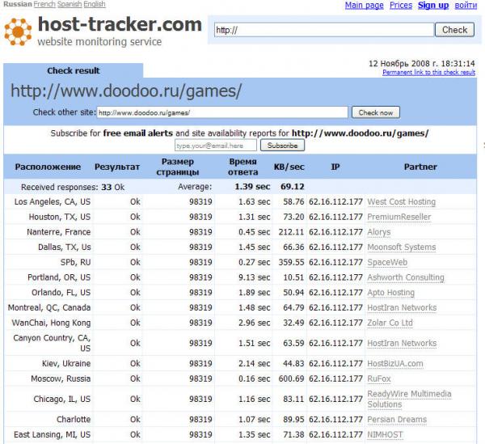Open the SpaceWeb partner link

click(387, 262)
